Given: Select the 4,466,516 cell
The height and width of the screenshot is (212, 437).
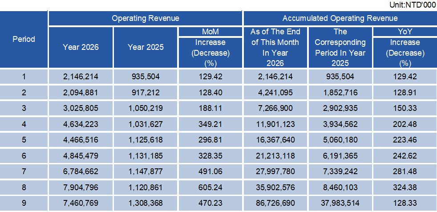Looking at the screenshot, I should pyautogui.click(x=81, y=140).
